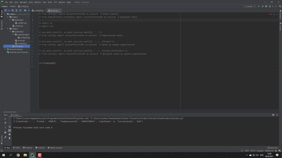Switch to access.py editor tab
282x158 pixels.
coord(54,11)
